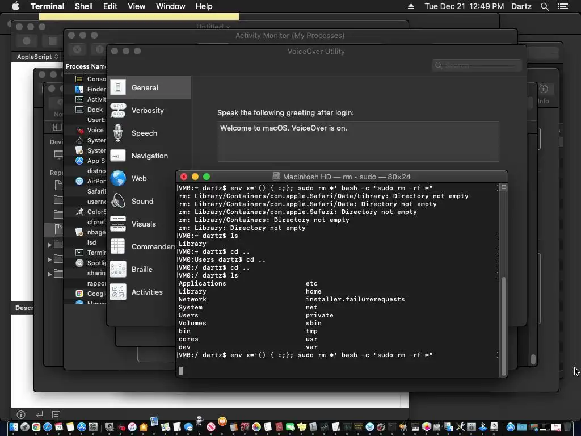The height and width of the screenshot is (436, 581).
Task: Click the date and time in menu bar
Action: click(x=464, y=6)
